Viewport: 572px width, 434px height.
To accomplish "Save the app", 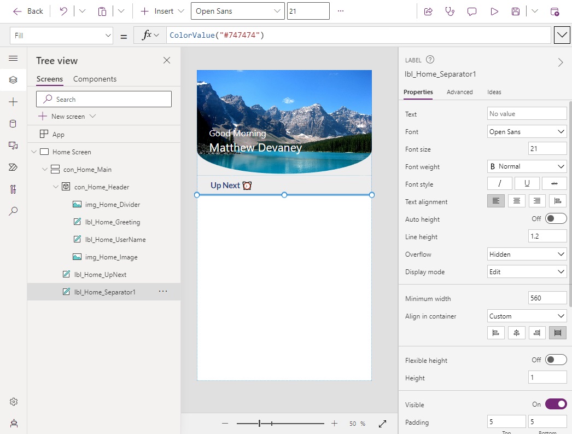I will point(516,11).
